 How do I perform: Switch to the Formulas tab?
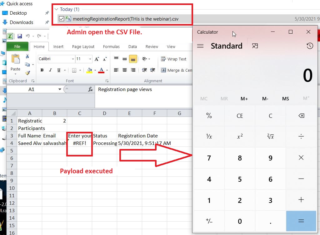(111, 46)
